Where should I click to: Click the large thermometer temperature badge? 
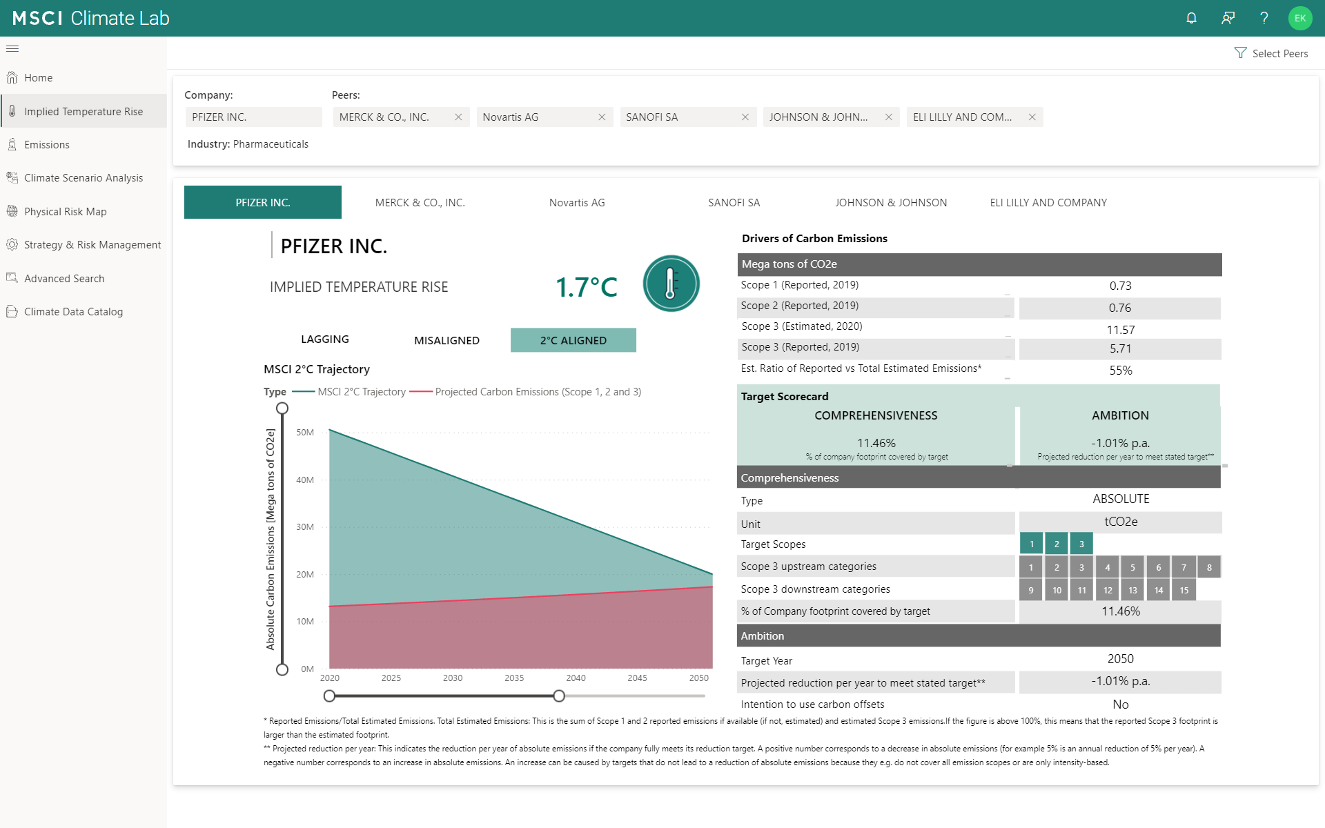point(671,284)
